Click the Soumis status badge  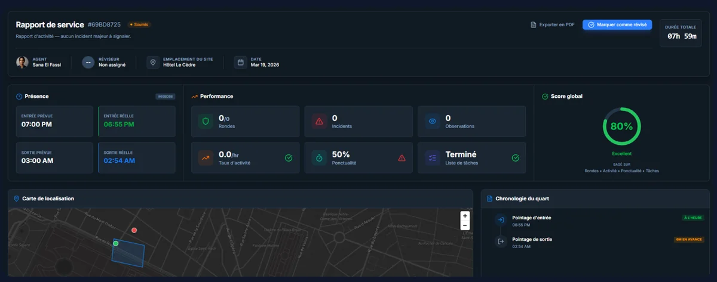click(139, 24)
